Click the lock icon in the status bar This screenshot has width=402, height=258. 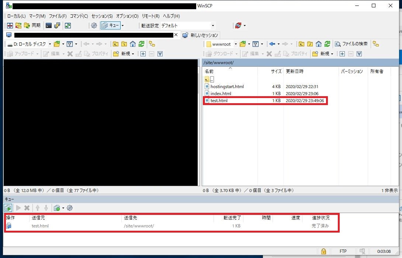click(323, 251)
